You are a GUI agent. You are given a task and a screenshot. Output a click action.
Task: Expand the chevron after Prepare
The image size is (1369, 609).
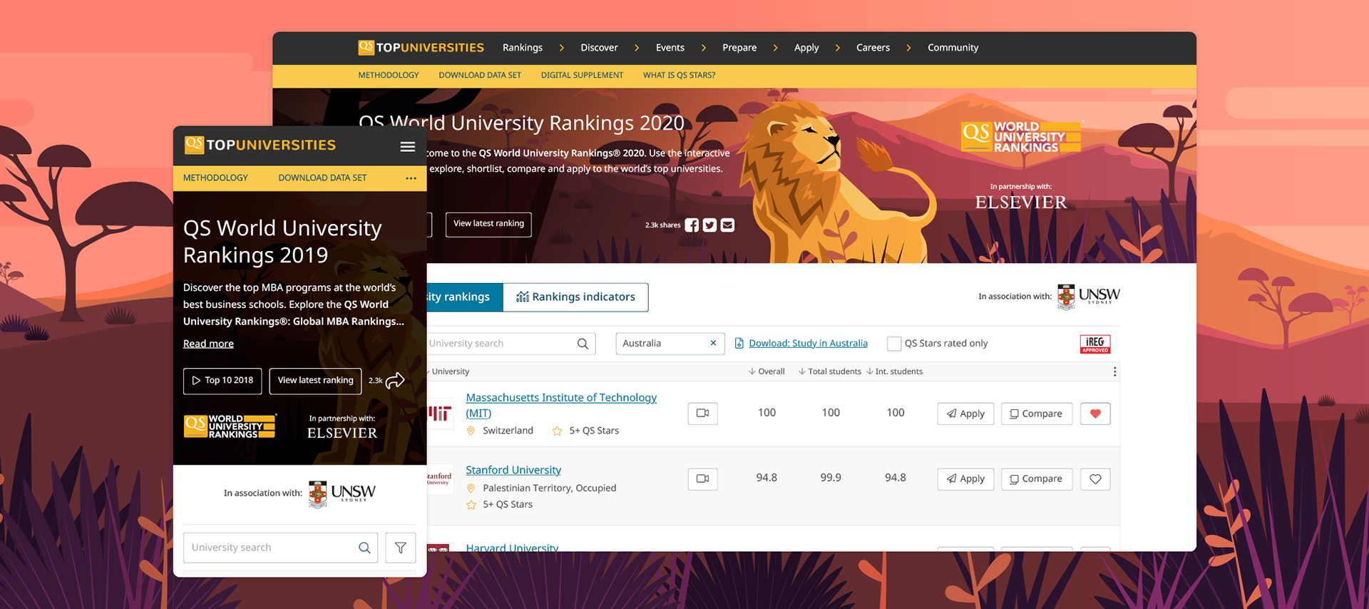(x=775, y=48)
